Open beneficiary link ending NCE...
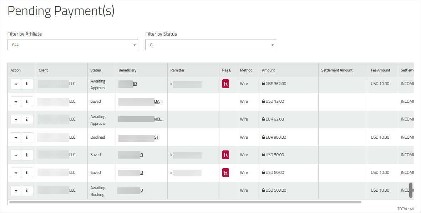This screenshot has width=421, height=213. pyautogui.click(x=141, y=119)
